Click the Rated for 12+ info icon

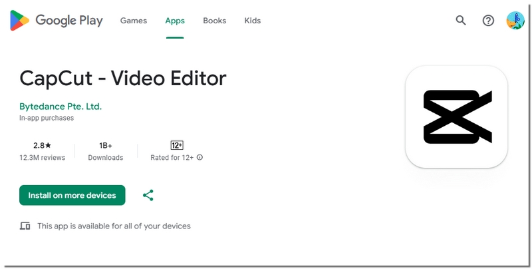pos(200,157)
